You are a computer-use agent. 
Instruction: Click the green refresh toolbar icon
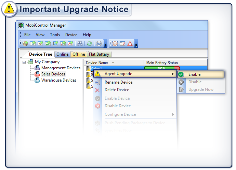pyautogui.click(x=90, y=44)
